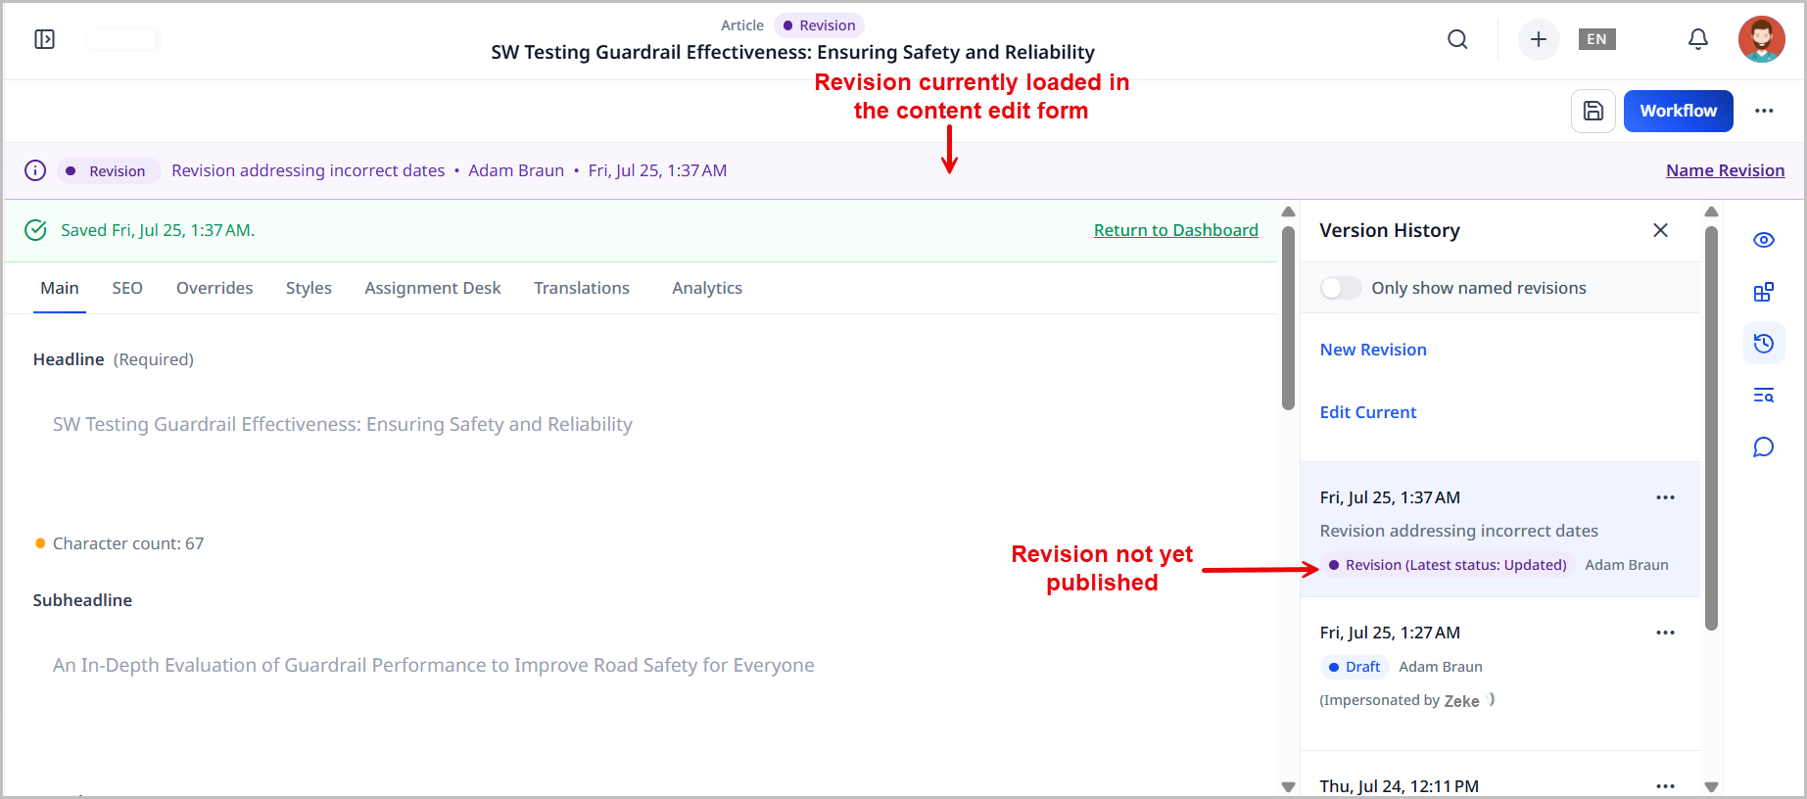The width and height of the screenshot is (1807, 799).
Task: Click the preview eye icon in right rail
Action: point(1764,240)
